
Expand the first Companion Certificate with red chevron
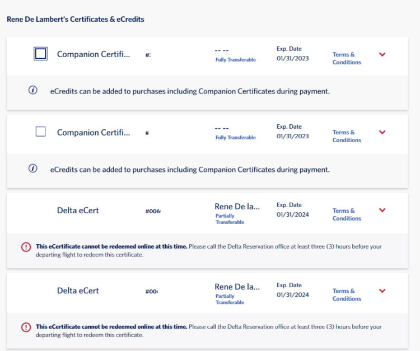pyautogui.click(x=382, y=54)
